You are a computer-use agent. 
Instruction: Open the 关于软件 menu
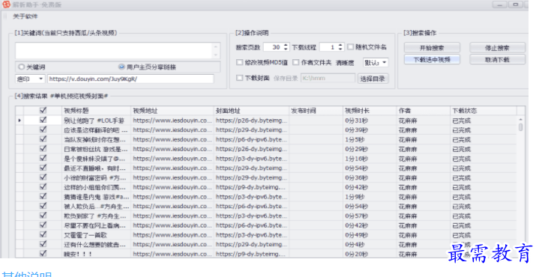click(x=25, y=16)
